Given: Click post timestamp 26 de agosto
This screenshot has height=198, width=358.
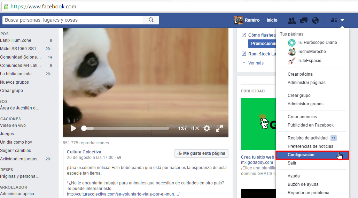Looking at the screenshot, I should [90, 158].
